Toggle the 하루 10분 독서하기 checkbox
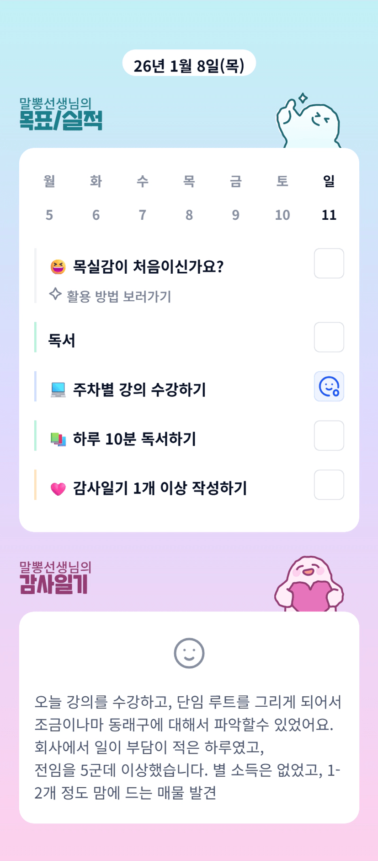This screenshot has width=378, height=861. coord(329,436)
